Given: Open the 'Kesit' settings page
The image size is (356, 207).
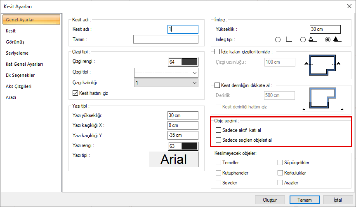Looking at the screenshot, I should [11, 31].
